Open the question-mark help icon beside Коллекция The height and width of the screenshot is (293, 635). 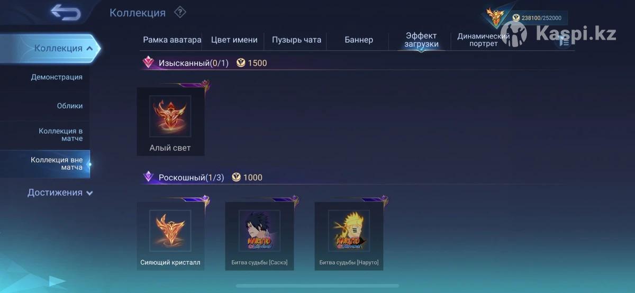pos(180,12)
